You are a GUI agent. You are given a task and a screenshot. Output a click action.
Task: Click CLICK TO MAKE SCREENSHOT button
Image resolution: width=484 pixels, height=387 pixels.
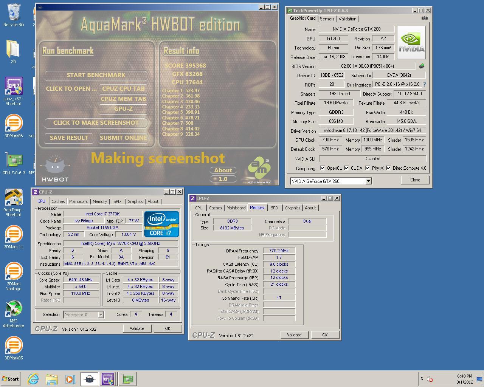(x=96, y=122)
